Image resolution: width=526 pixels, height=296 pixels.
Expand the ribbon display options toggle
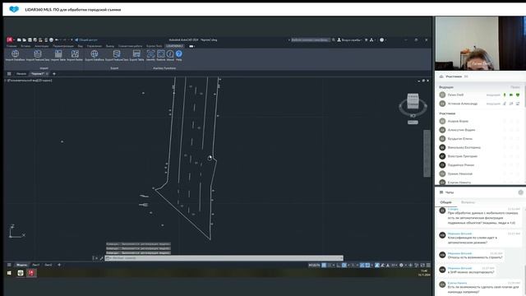[x=191, y=46]
